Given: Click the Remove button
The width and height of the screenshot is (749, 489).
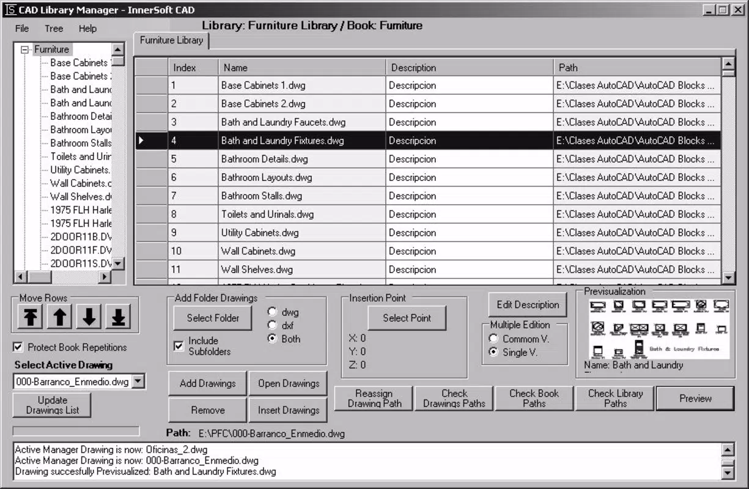Looking at the screenshot, I should [x=207, y=410].
